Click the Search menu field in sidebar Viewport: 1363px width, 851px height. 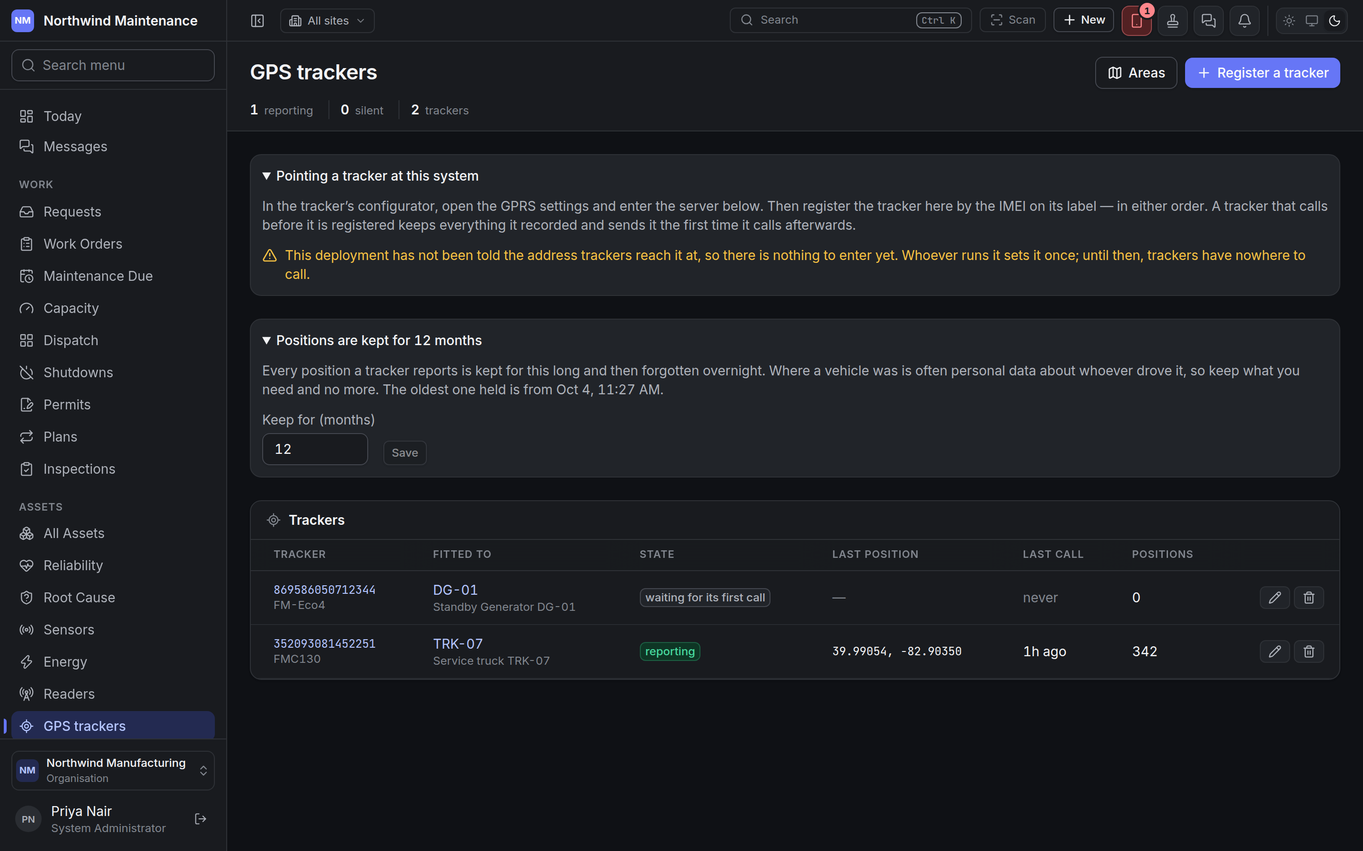[113, 65]
